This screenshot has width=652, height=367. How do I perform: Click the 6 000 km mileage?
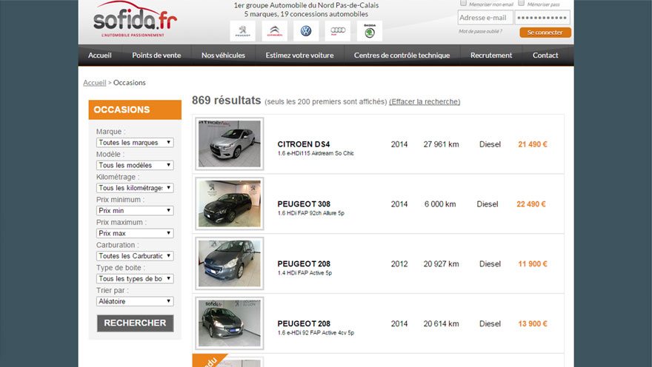[x=440, y=204]
